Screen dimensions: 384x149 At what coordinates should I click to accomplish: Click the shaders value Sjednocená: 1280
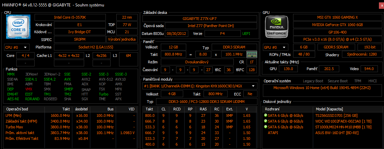362,54
